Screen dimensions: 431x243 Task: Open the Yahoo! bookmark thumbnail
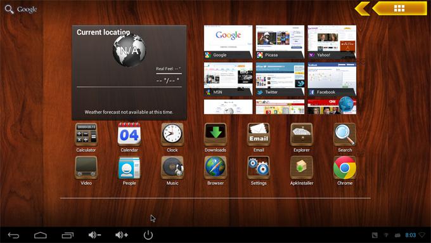coord(332,42)
